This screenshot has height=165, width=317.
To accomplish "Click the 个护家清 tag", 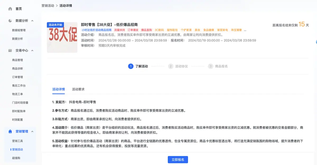I will point(186,30).
